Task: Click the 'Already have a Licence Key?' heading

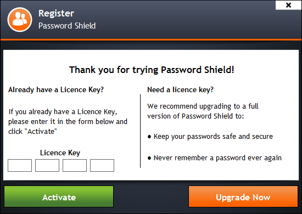Action: tap(56, 90)
